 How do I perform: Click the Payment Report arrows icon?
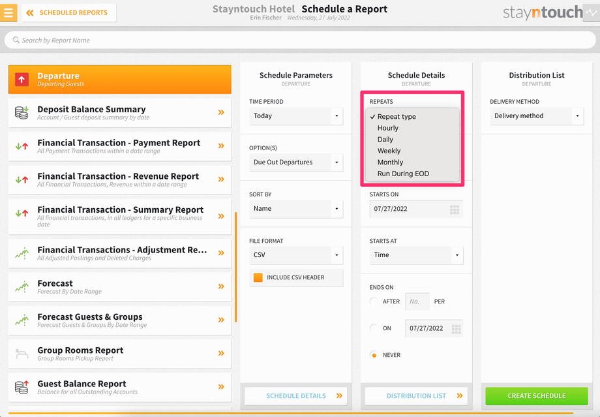click(x=22, y=146)
